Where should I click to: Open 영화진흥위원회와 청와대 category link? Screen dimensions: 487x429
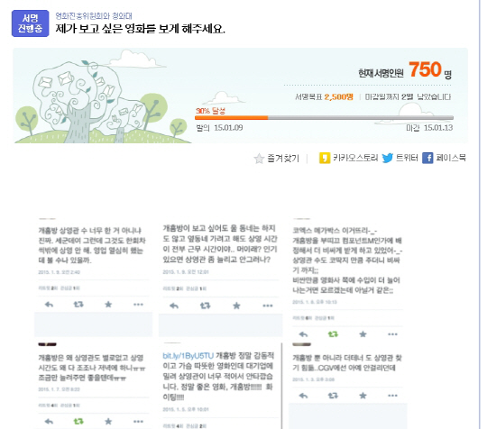pos(94,15)
